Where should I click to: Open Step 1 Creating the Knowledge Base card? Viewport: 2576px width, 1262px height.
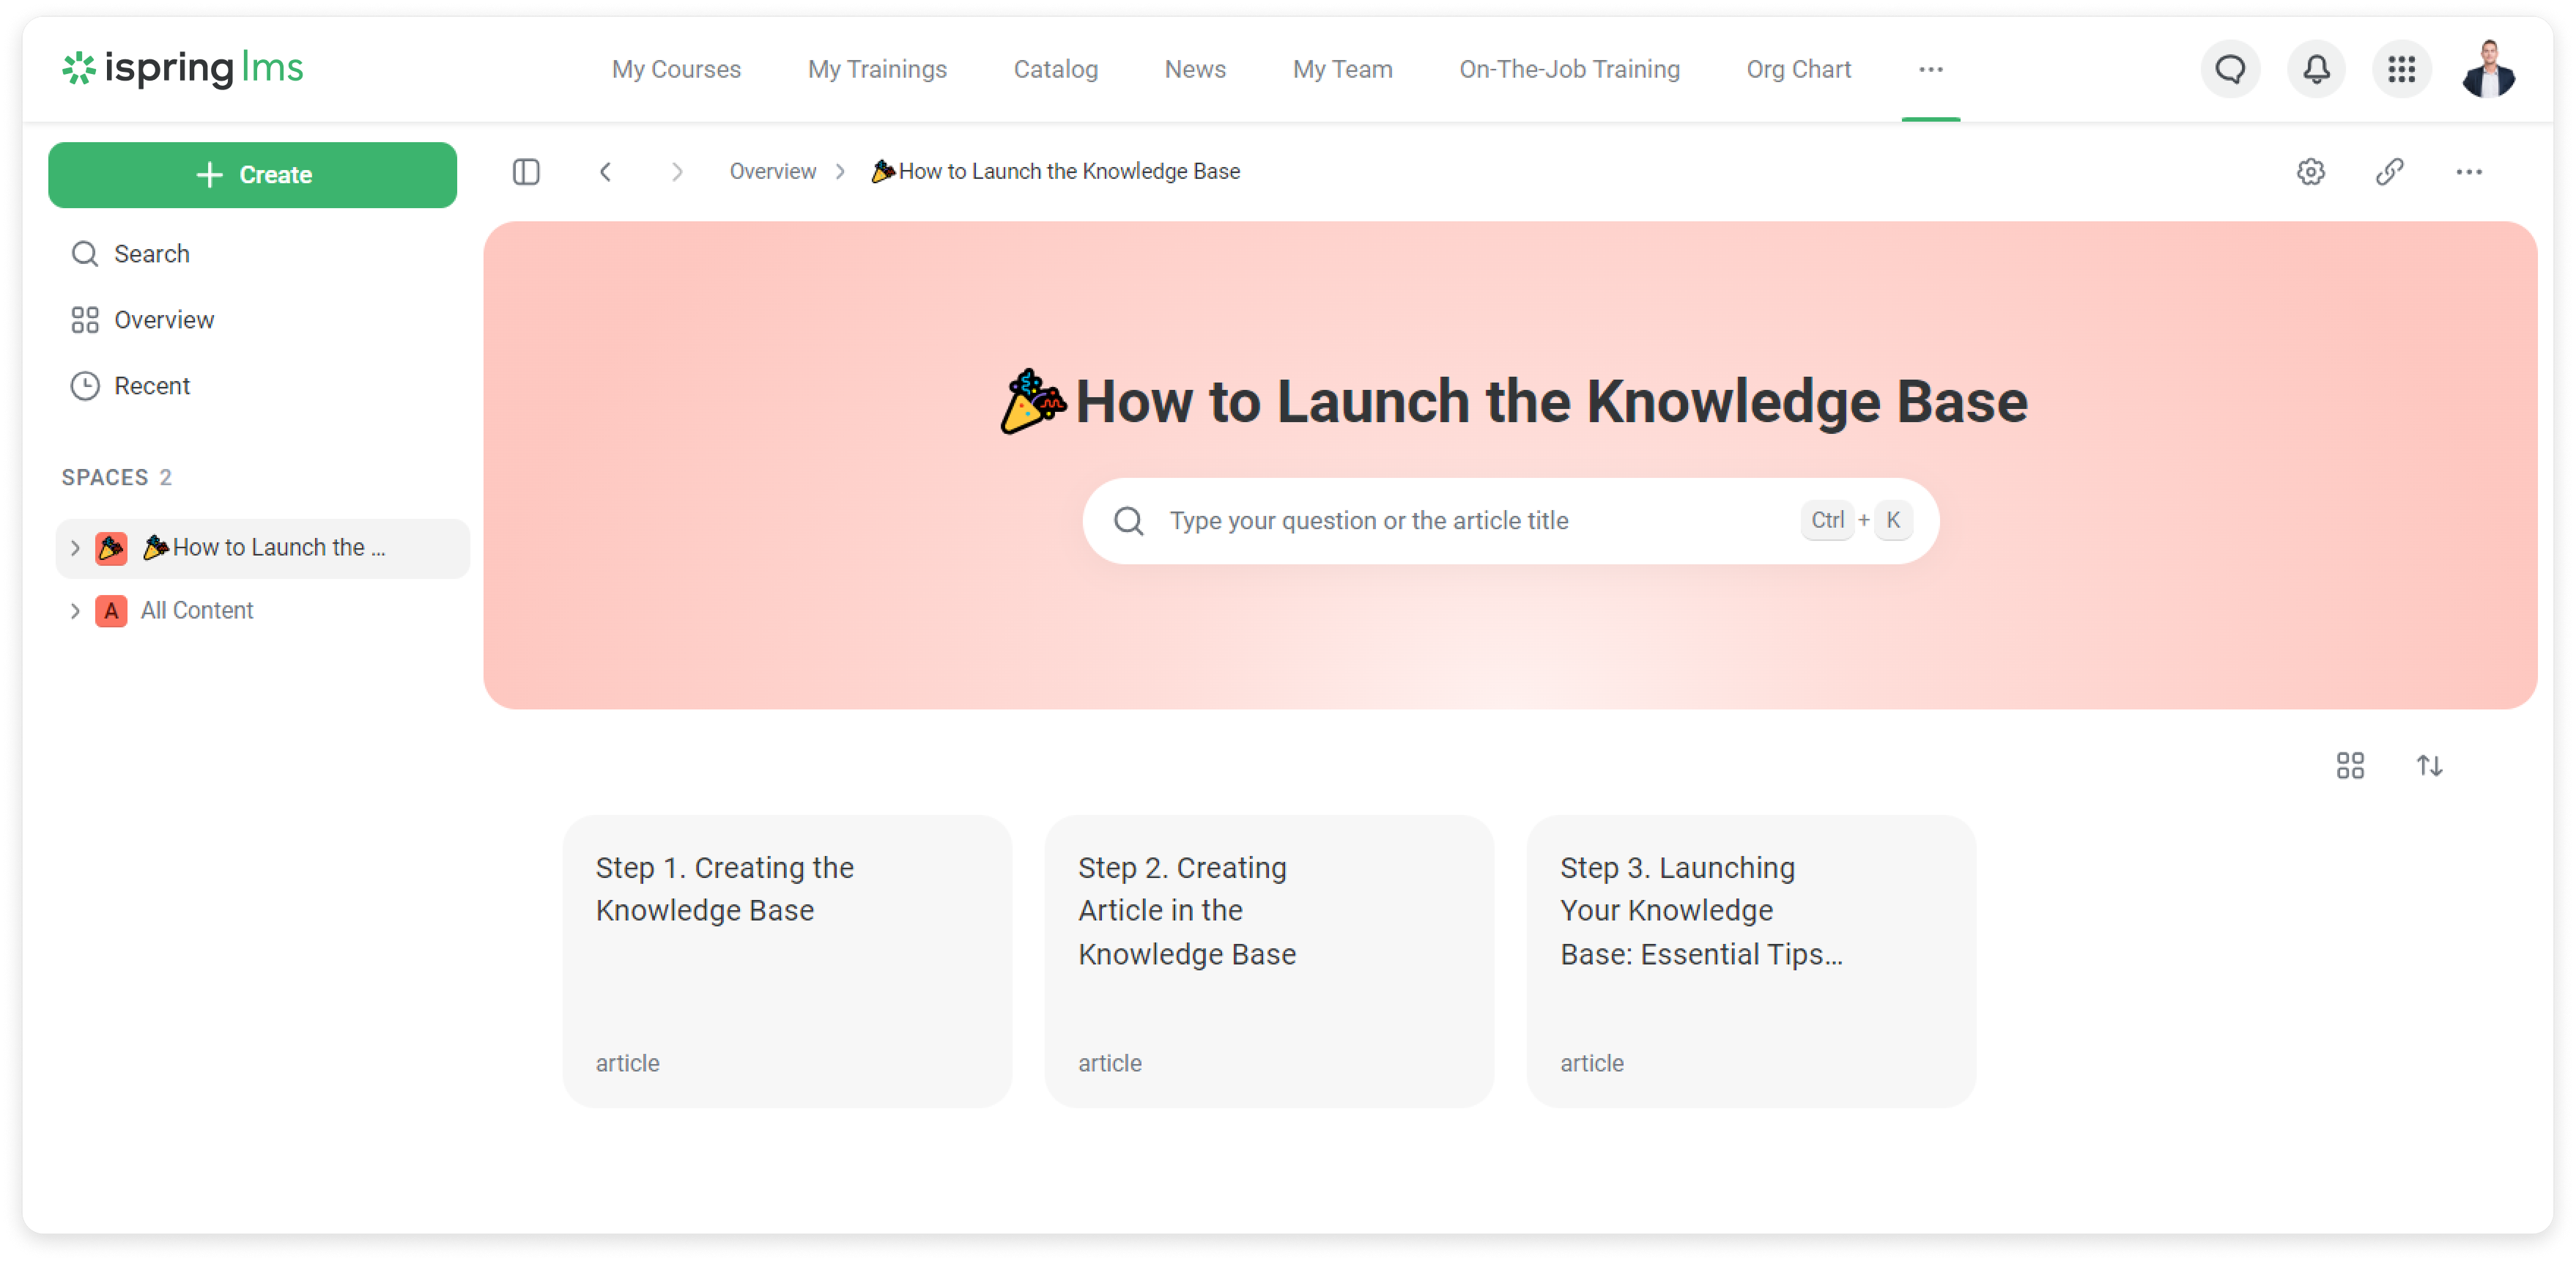(787, 960)
